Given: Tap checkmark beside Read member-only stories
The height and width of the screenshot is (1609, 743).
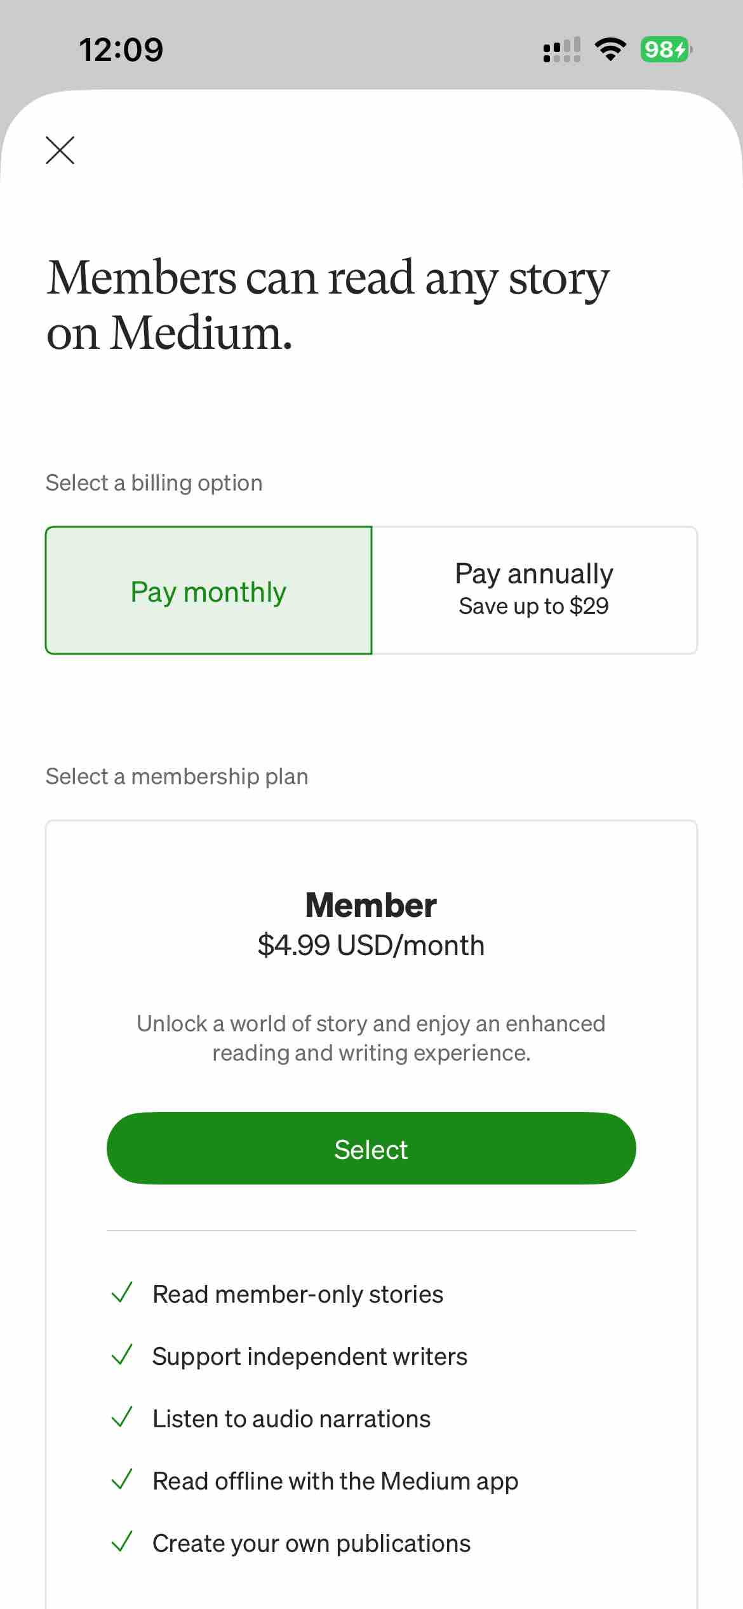Looking at the screenshot, I should [121, 1293].
